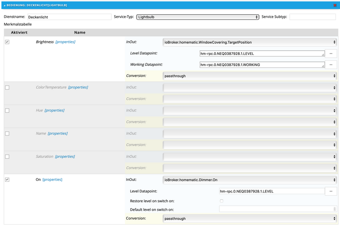Enable the ColorTemperature characteristic checkbox

pyautogui.click(x=7, y=88)
